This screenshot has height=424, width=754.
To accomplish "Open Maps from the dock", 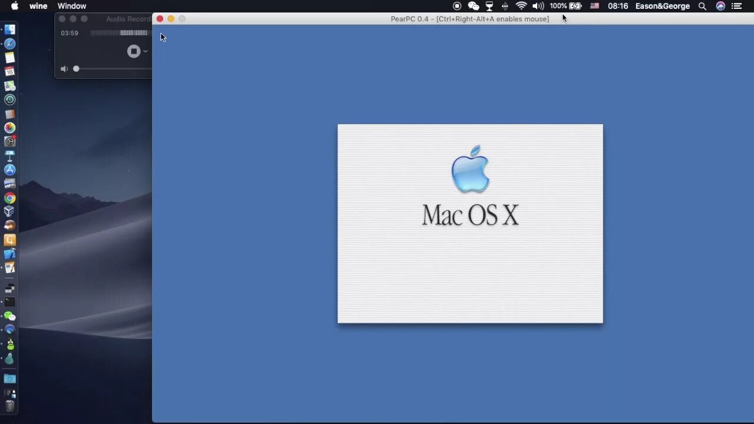I will (10, 86).
